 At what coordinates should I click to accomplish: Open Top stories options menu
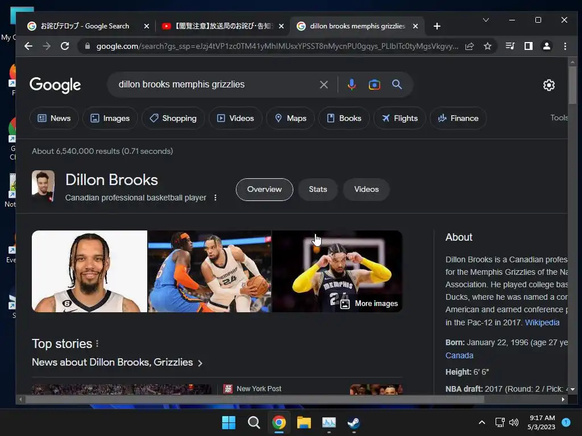(x=97, y=343)
